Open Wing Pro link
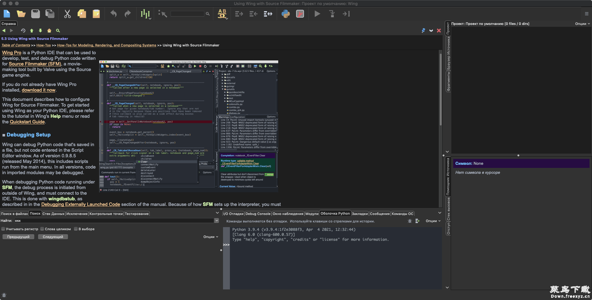 pos(12,53)
